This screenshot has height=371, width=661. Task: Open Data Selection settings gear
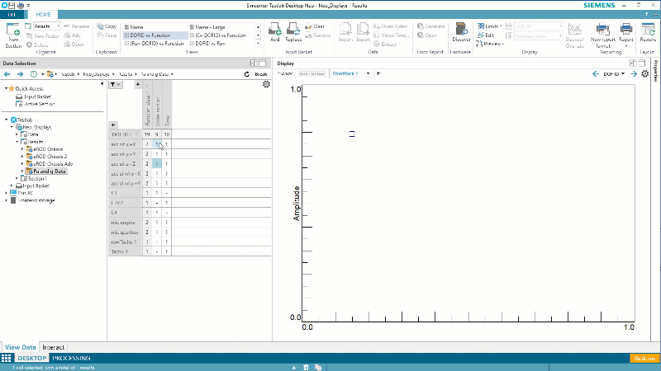(265, 84)
